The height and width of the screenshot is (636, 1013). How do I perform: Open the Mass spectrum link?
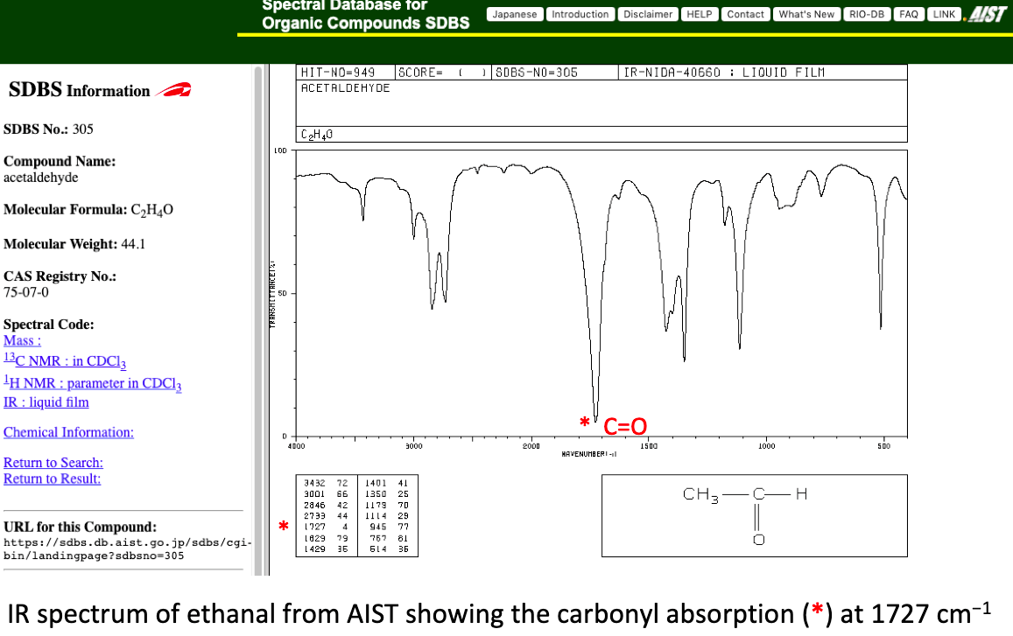pyautogui.click(x=22, y=341)
